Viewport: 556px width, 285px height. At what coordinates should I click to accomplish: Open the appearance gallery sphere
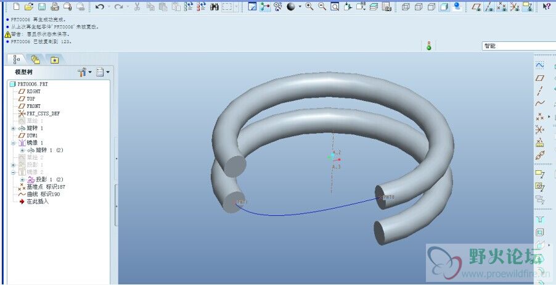click(291, 7)
